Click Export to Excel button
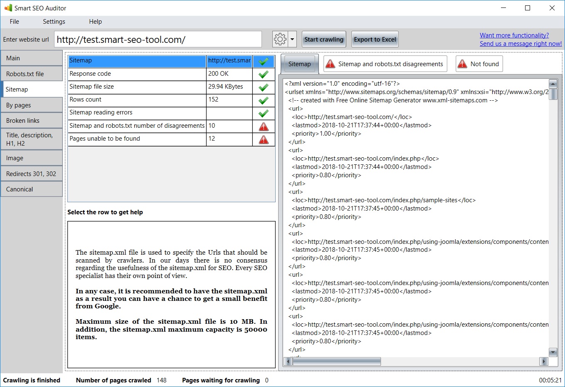Screen dimensions: 565x387 (375, 40)
